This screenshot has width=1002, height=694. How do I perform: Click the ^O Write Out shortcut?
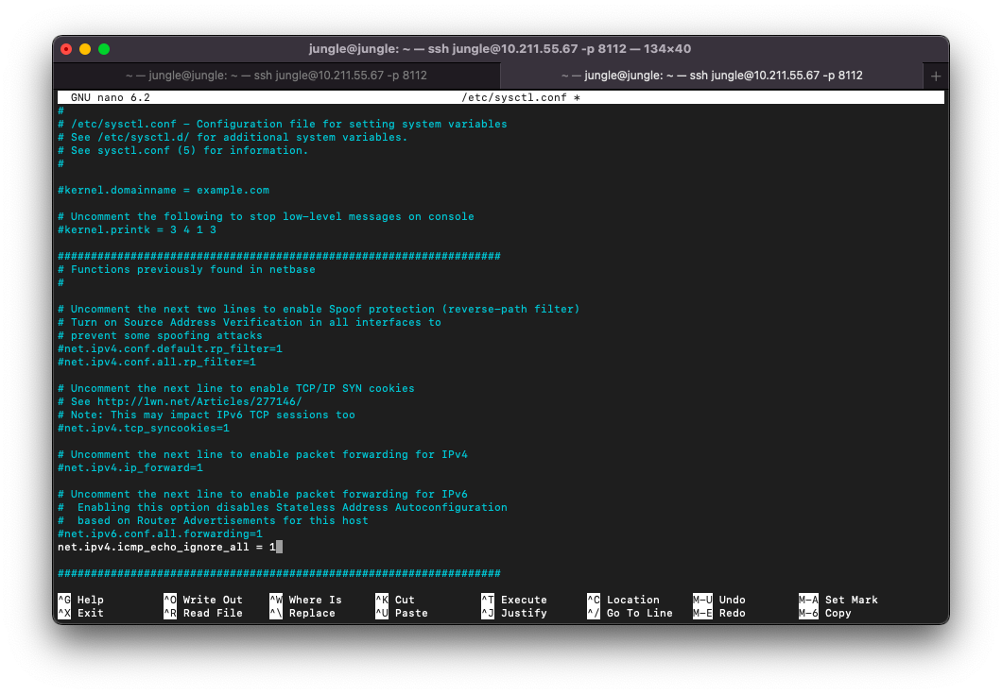[x=202, y=600]
